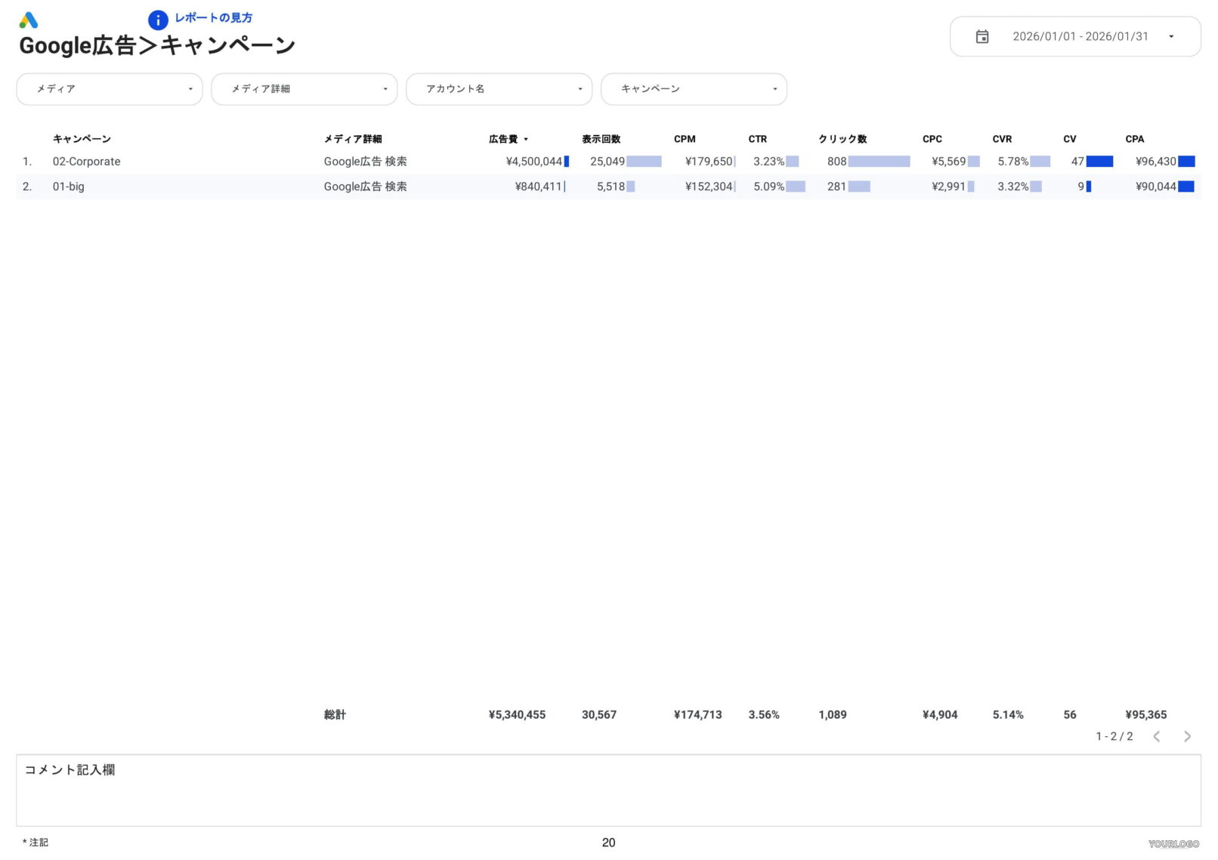
Task: Click the sort arrow on 広告費 column
Action: point(527,139)
